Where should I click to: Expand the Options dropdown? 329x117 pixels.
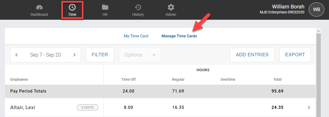point(154,55)
